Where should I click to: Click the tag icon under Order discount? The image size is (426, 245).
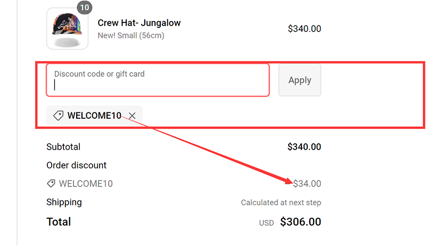[51, 184]
